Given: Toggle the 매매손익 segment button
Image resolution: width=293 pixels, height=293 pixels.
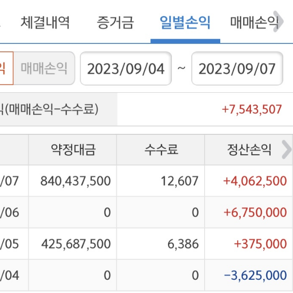Looking at the screenshot, I should pyautogui.click(x=44, y=68).
